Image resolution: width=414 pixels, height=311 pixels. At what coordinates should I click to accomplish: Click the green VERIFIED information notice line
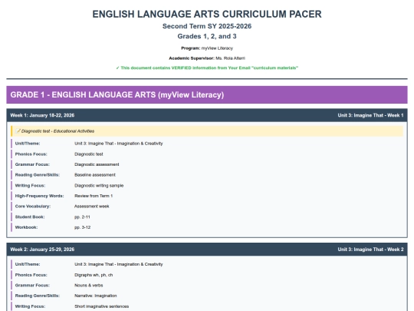tap(207, 68)
